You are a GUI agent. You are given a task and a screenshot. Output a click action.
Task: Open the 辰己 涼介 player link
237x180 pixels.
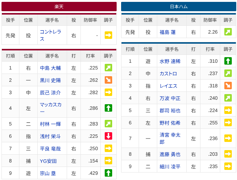50,92
